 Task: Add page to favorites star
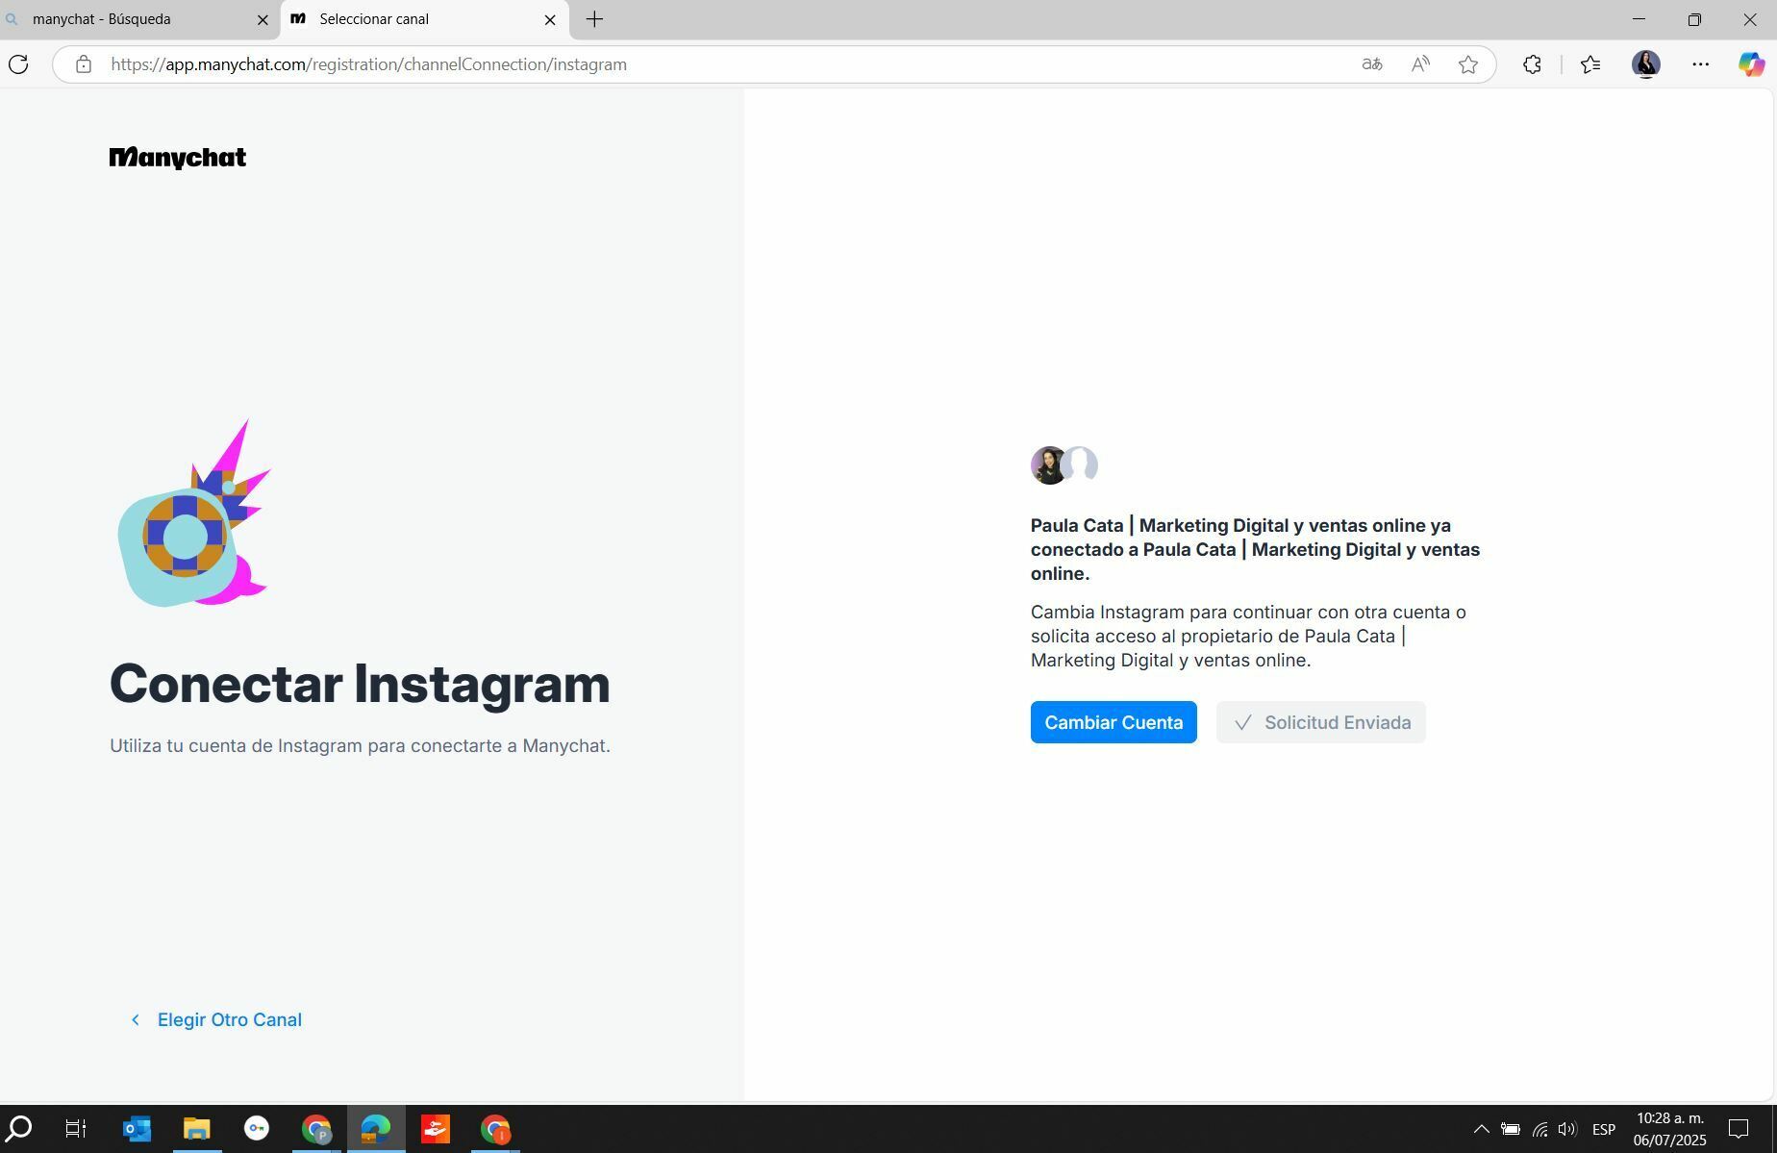[1468, 64]
